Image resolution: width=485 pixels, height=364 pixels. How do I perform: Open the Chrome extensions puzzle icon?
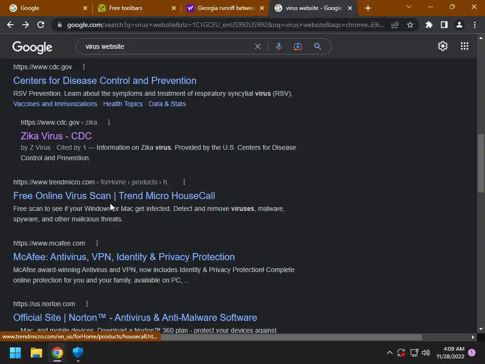click(x=429, y=25)
